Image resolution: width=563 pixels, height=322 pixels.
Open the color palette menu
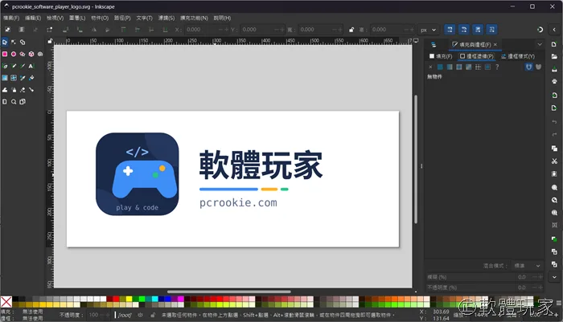[559, 303]
